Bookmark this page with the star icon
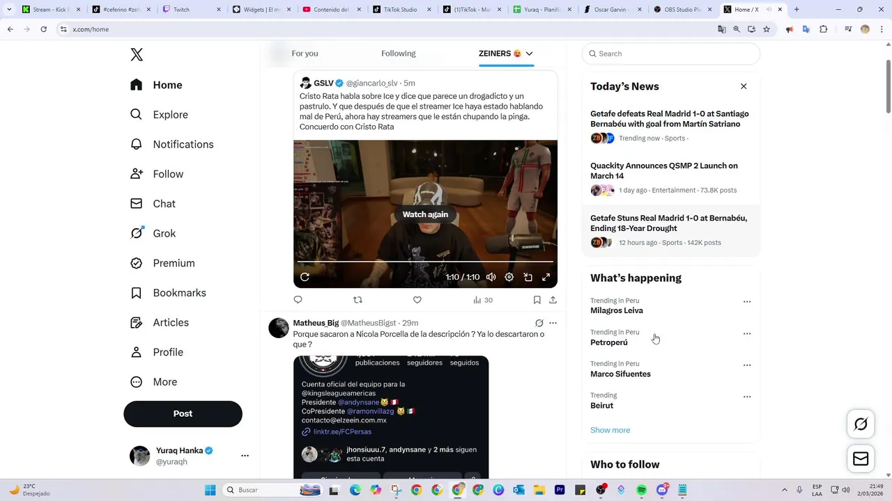 767,29
